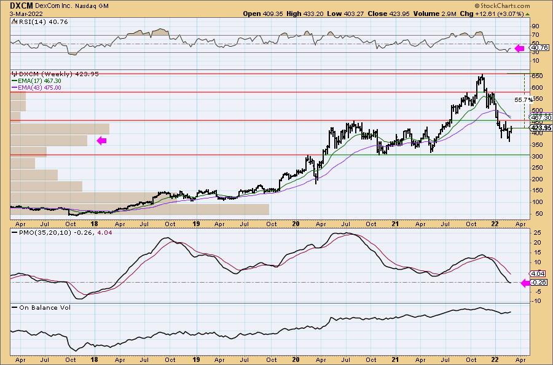Click the latest weekly price bar near 423.95
Viewport: 553px width, 365px height.
coord(511,128)
